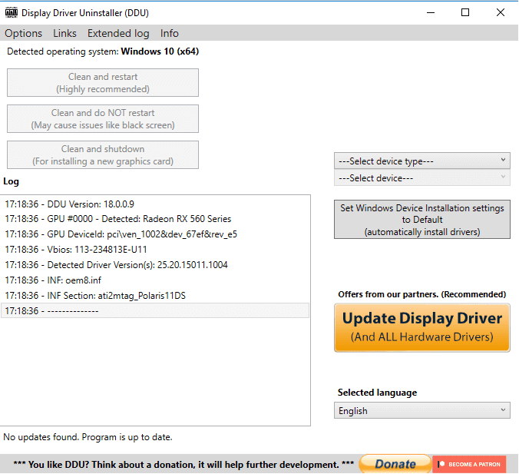Image resolution: width=519 pixels, height=474 pixels.
Task: Set Windows Device Installation settings to Default
Action: click(422, 219)
